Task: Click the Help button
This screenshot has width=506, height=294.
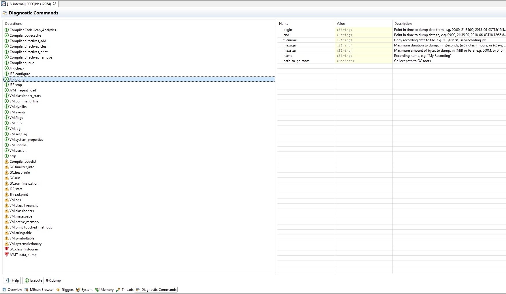Action: [12, 280]
